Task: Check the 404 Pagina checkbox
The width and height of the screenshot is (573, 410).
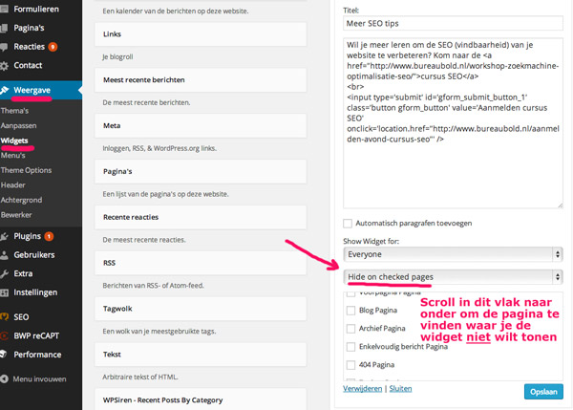Action: (x=350, y=365)
